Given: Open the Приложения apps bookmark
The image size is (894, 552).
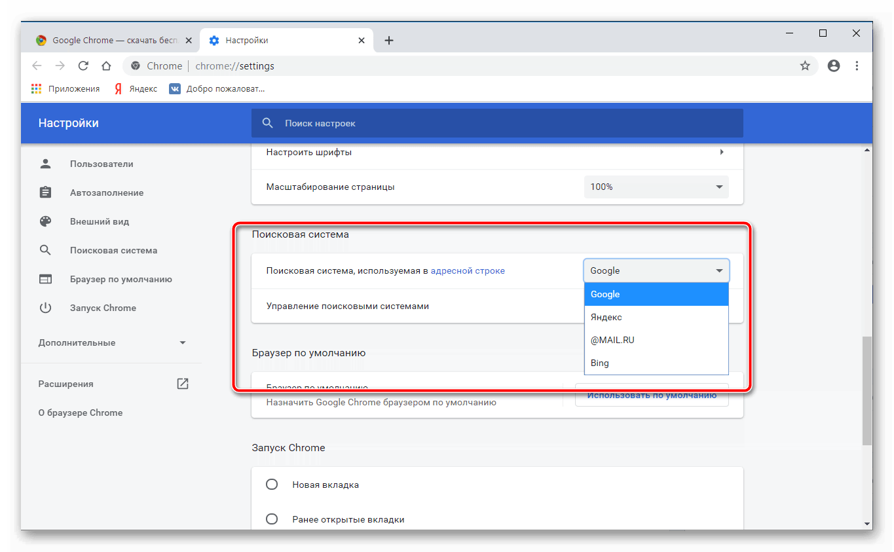Looking at the screenshot, I should click(65, 88).
